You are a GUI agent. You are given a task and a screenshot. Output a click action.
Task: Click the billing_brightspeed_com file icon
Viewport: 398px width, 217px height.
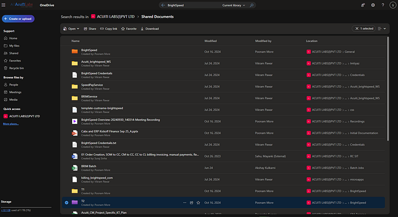74,179
